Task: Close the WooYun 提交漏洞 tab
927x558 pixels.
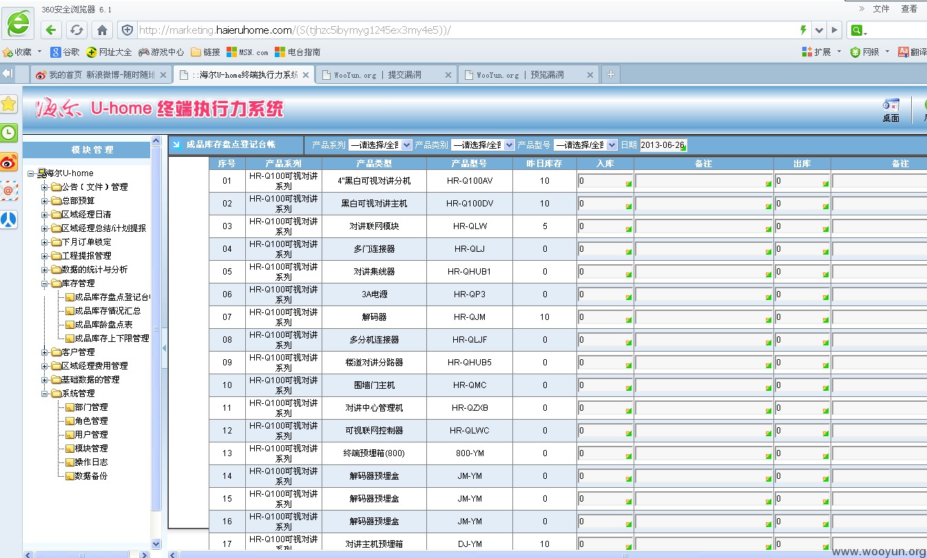Action: pos(448,75)
